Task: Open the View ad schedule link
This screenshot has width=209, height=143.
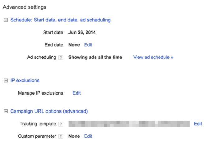Action: (153, 57)
